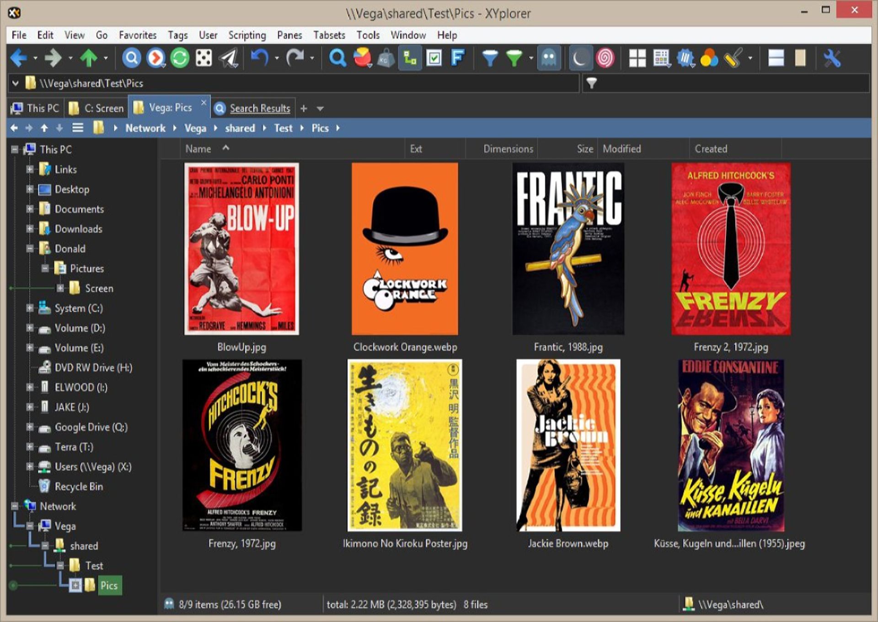The width and height of the screenshot is (878, 622).
Task: Open the Tabsets menu
Action: pyautogui.click(x=329, y=35)
